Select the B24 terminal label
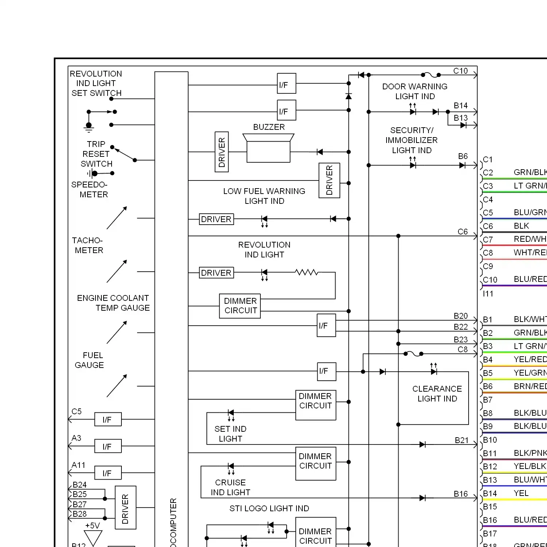 [79, 485]
